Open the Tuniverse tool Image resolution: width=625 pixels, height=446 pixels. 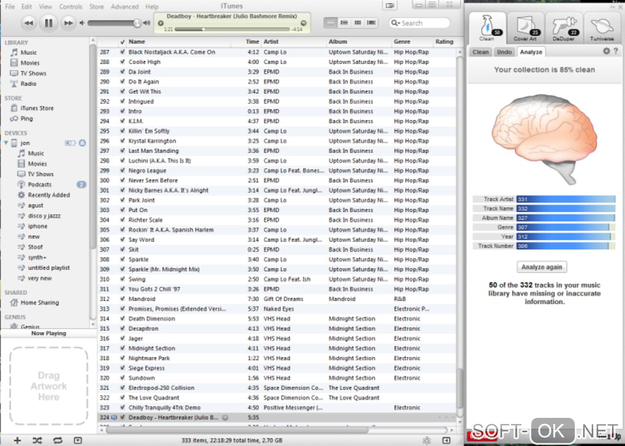(x=602, y=28)
